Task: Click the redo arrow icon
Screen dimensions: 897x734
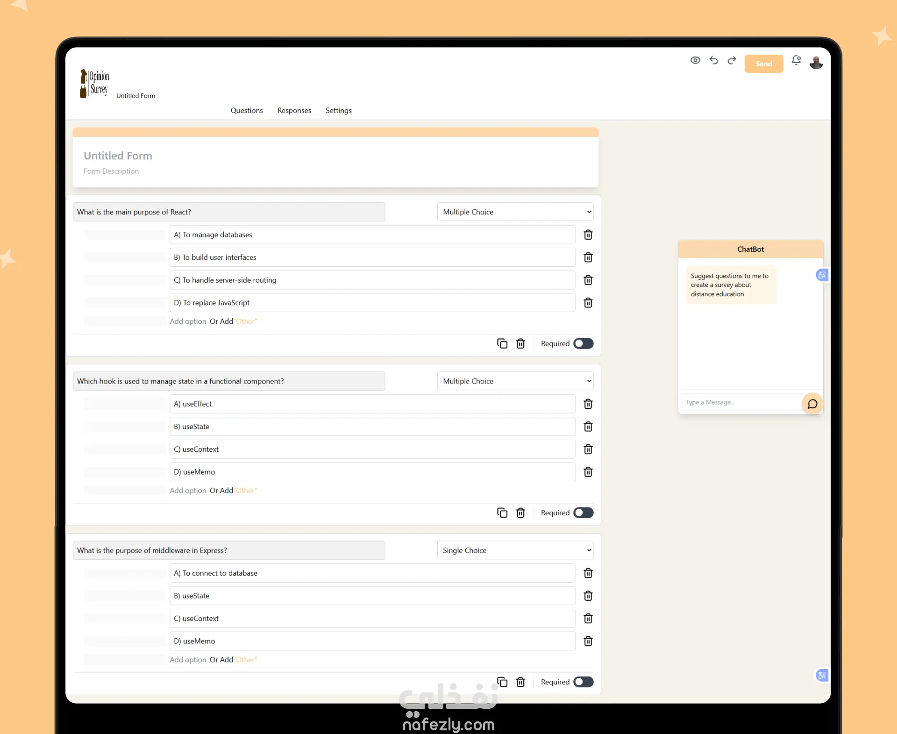Action: coord(732,60)
